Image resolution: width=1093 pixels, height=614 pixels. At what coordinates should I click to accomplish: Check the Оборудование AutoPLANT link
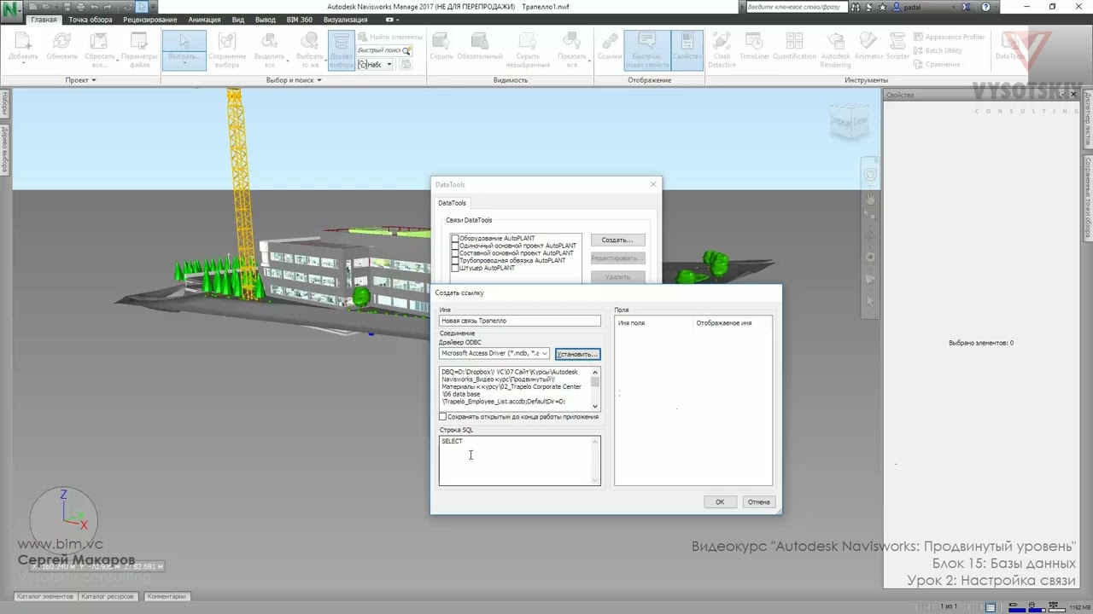[x=455, y=239]
